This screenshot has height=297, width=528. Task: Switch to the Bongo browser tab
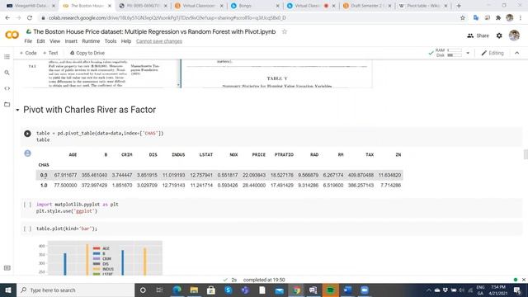point(252,6)
